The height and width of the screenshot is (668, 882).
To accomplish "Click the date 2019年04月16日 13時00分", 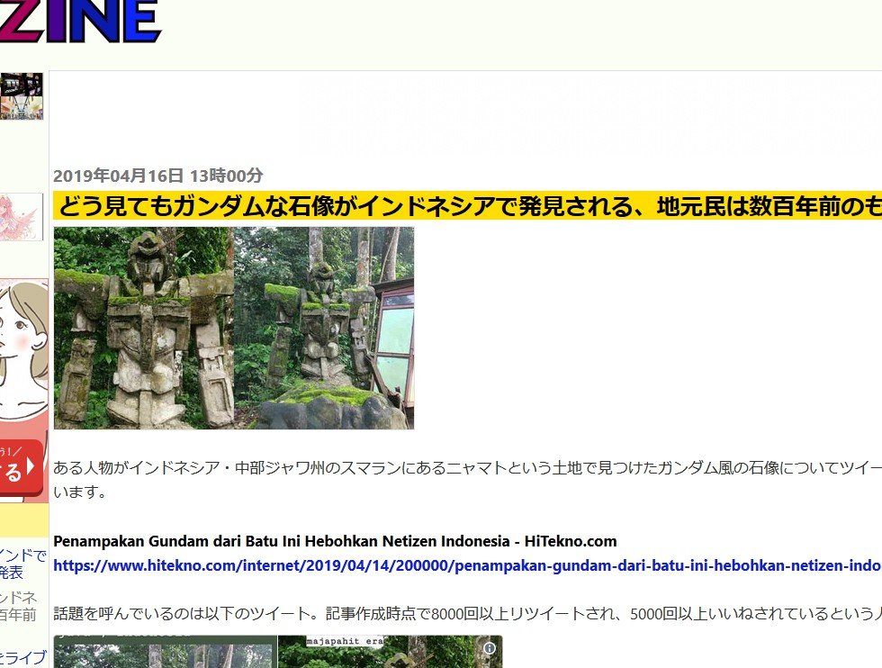I will (x=158, y=176).
